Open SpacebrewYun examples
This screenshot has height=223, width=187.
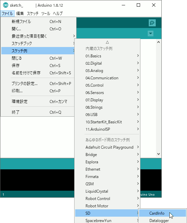tap(107, 220)
